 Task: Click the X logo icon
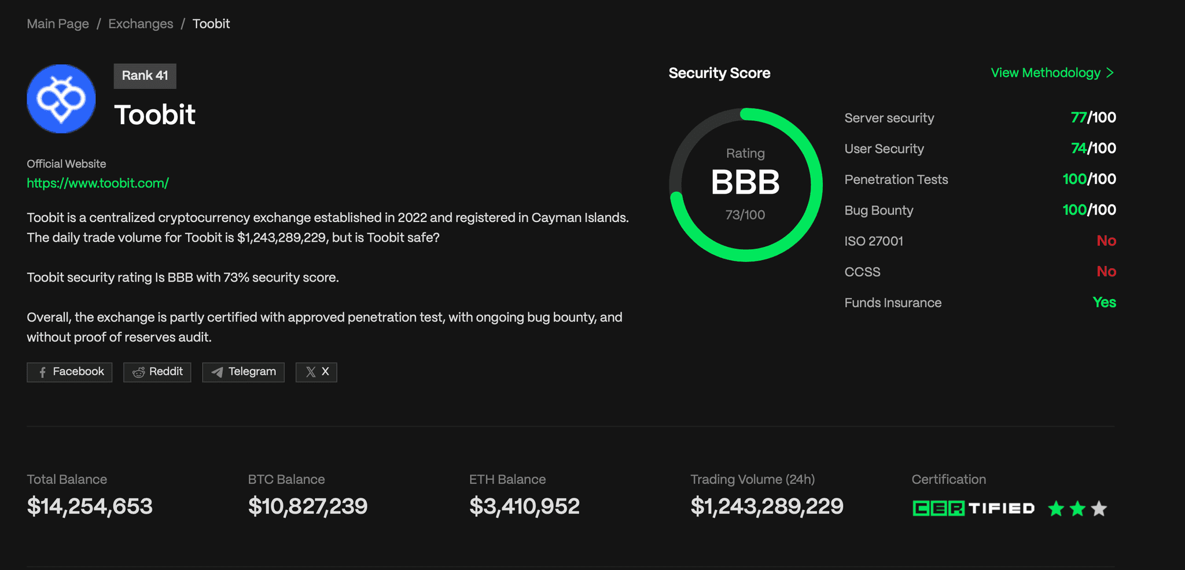[x=311, y=372]
